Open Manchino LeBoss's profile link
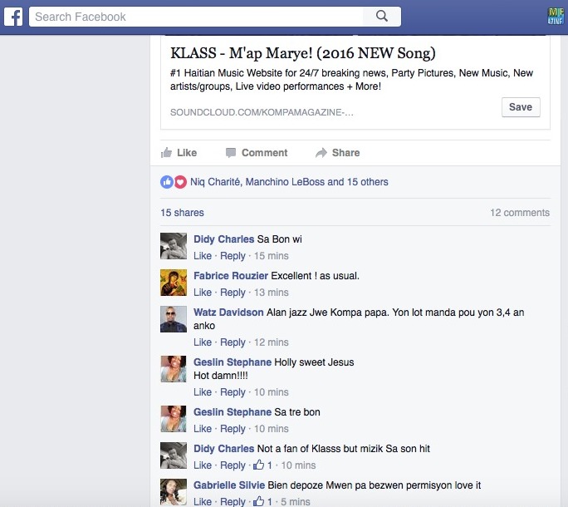The height and width of the screenshot is (507, 568). pyautogui.click(x=285, y=182)
